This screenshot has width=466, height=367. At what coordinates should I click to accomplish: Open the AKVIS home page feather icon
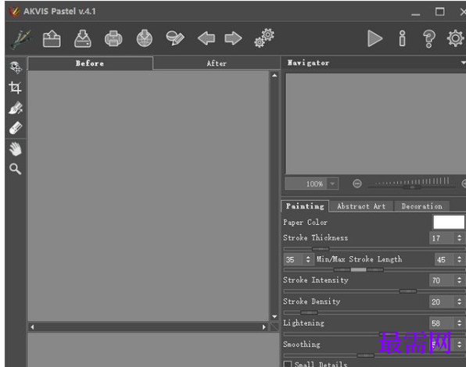(x=21, y=38)
